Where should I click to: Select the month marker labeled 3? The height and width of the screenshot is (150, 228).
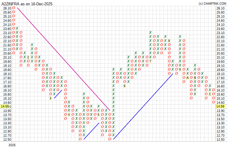tap(50, 98)
